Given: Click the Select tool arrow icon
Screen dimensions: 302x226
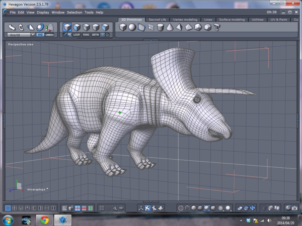Looking at the screenshot, I should 11,28.
